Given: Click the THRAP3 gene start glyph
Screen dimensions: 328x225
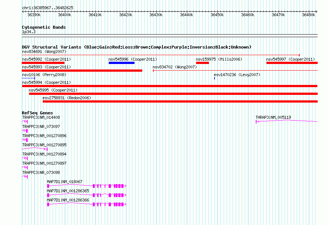Looking at the screenshot, I should [258, 121].
